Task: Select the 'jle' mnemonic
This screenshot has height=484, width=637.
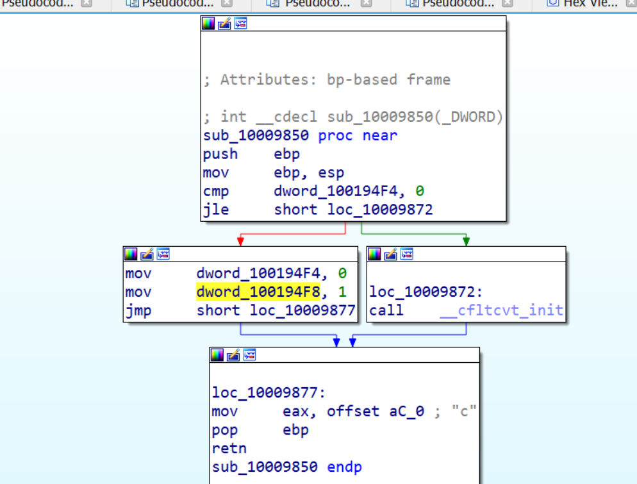Action: click(x=216, y=210)
